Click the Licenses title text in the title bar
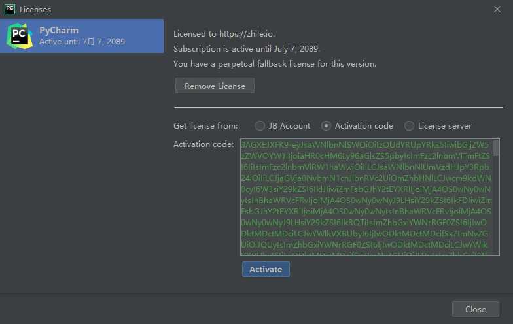Viewport: 513px width, 324px height. (35, 10)
